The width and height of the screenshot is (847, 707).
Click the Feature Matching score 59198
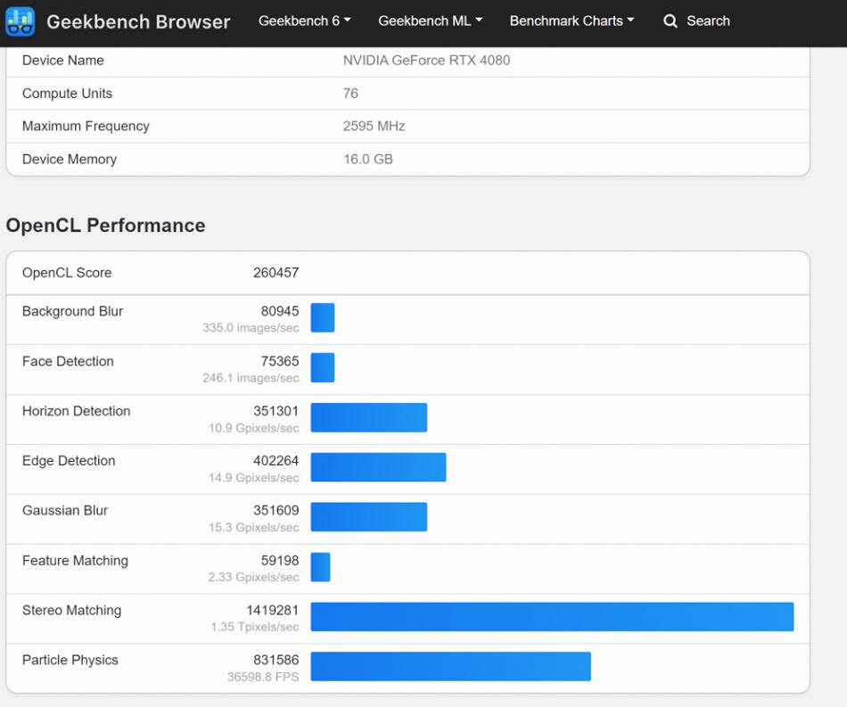pyautogui.click(x=280, y=561)
